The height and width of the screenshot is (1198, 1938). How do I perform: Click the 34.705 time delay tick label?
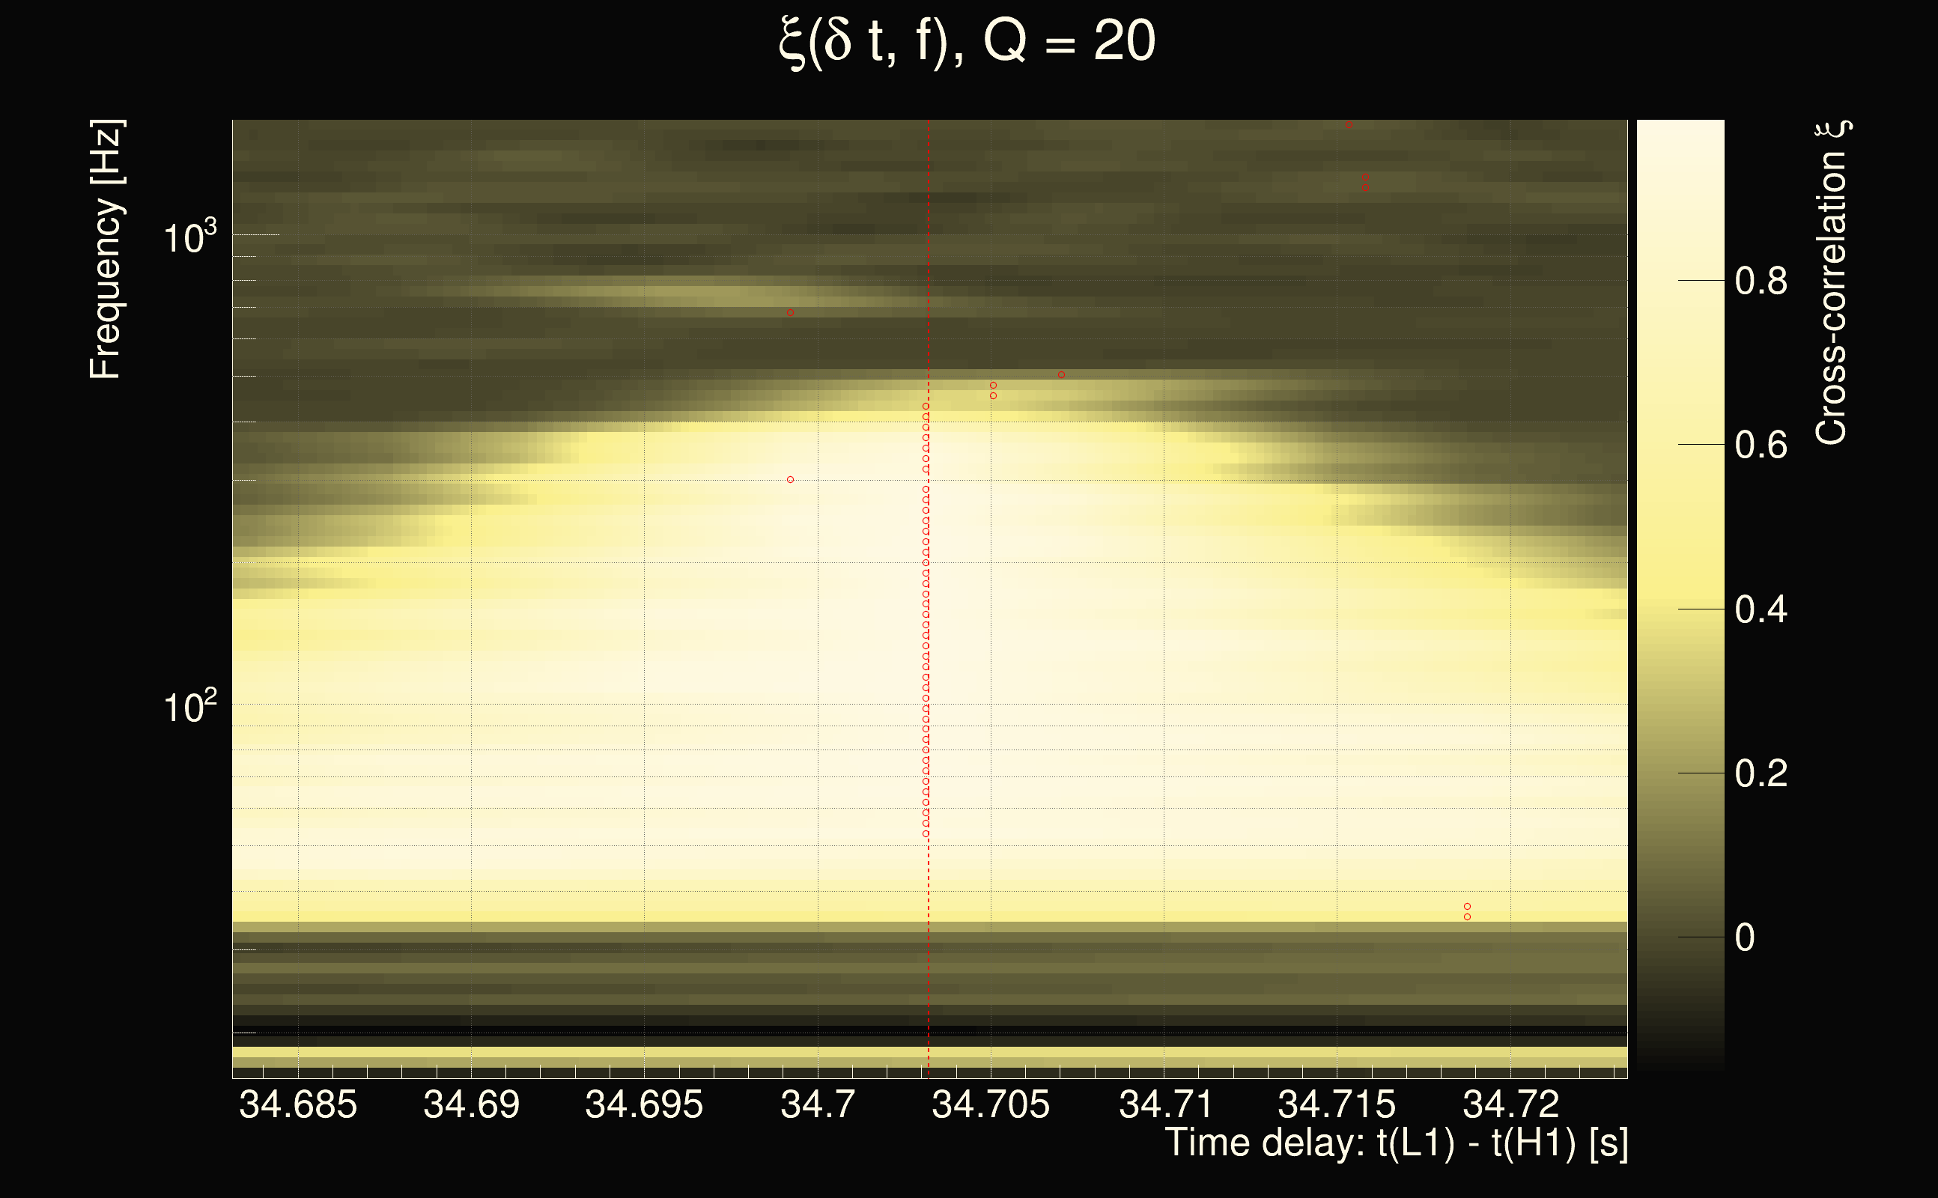pyautogui.click(x=991, y=1104)
